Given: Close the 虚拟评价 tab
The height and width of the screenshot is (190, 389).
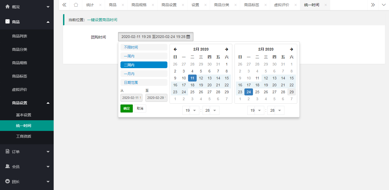Looking at the screenshot, I should 295,5.
